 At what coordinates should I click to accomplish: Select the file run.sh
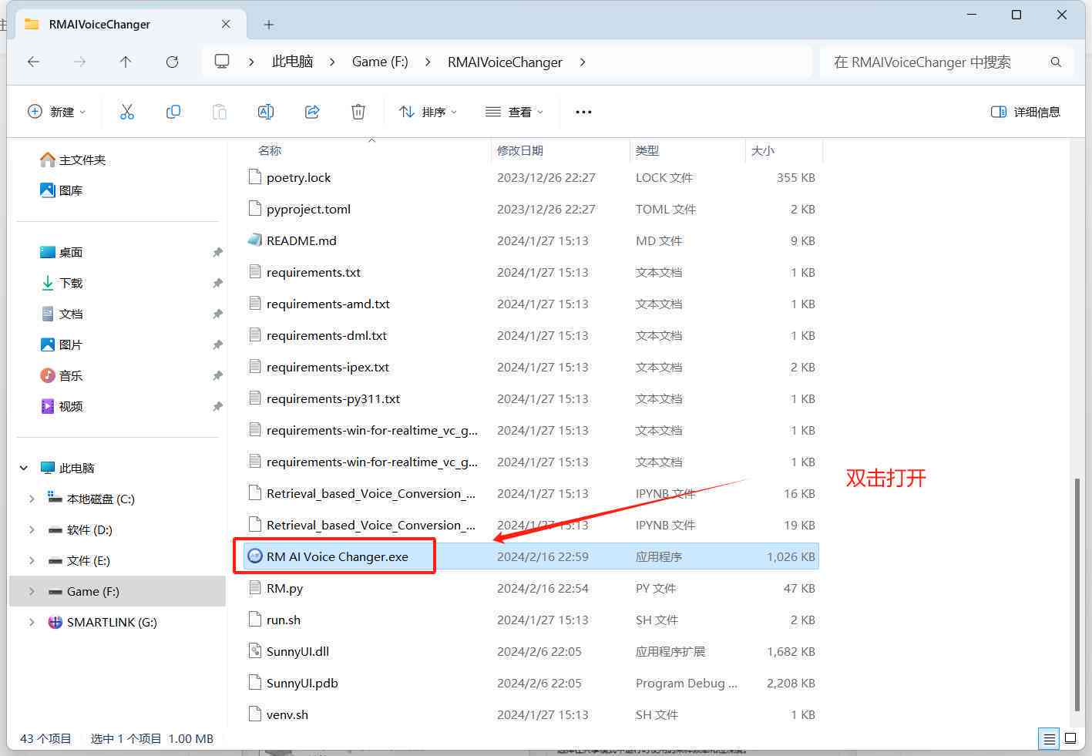coord(284,620)
